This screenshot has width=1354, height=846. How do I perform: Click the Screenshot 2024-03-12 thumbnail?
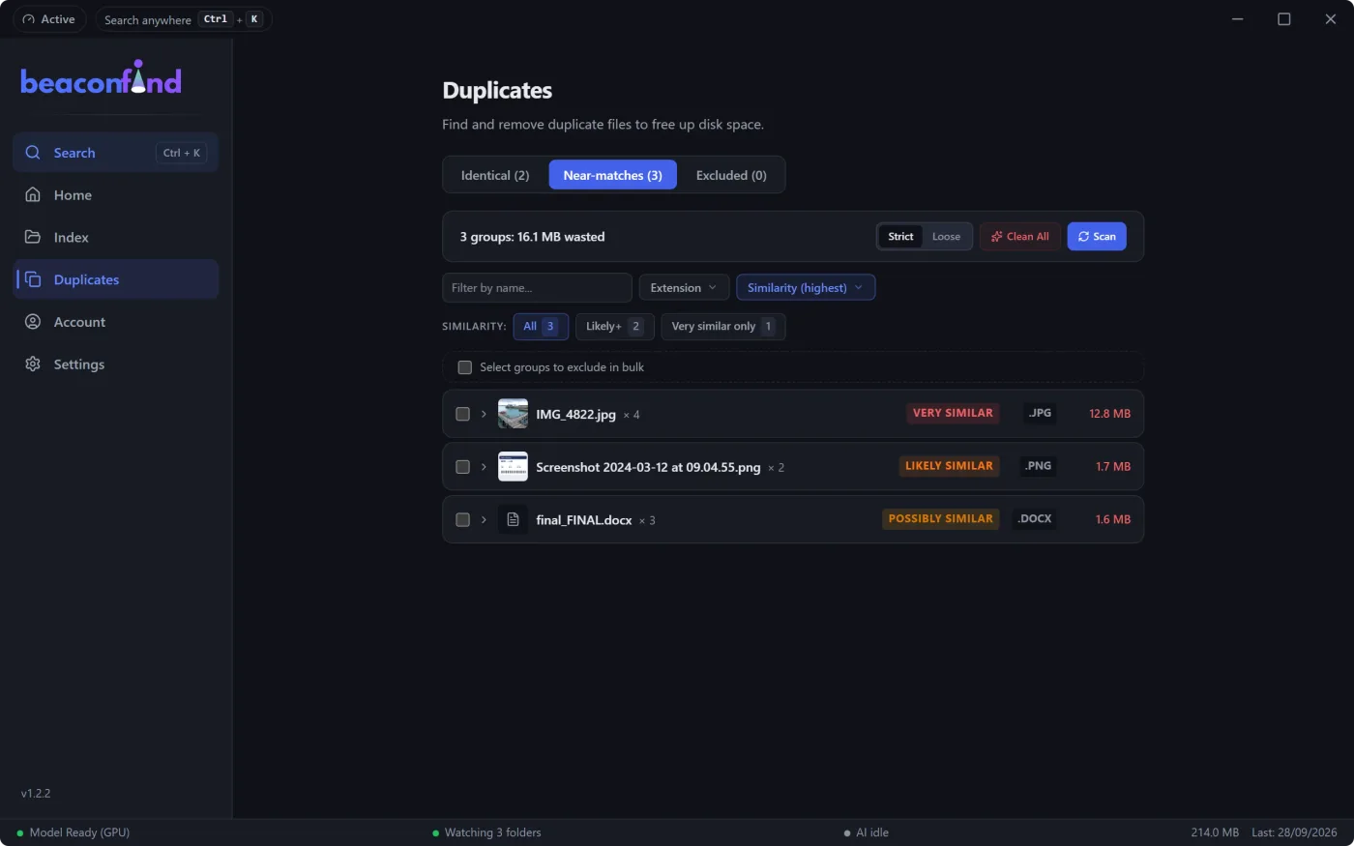tap(513, 467)
